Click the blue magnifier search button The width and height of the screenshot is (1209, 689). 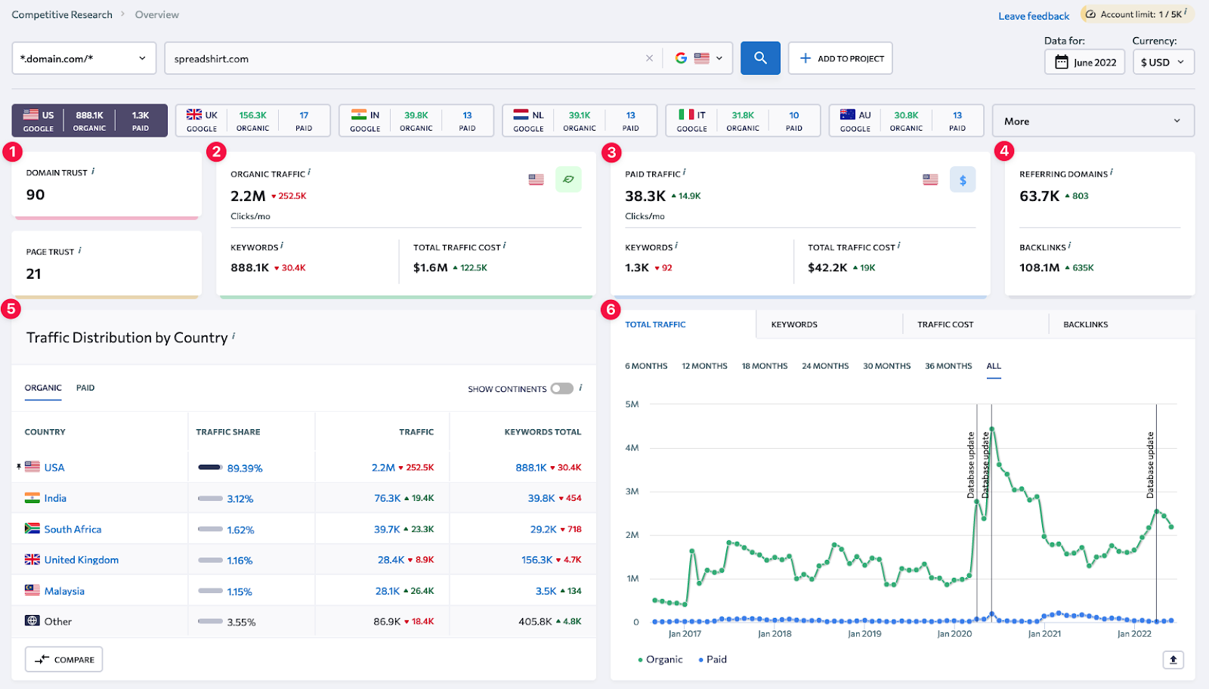click(x=760, y=58)
